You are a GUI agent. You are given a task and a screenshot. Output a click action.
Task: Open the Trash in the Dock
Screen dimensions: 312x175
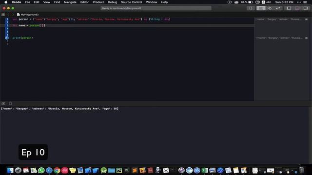tap(302, 170)
